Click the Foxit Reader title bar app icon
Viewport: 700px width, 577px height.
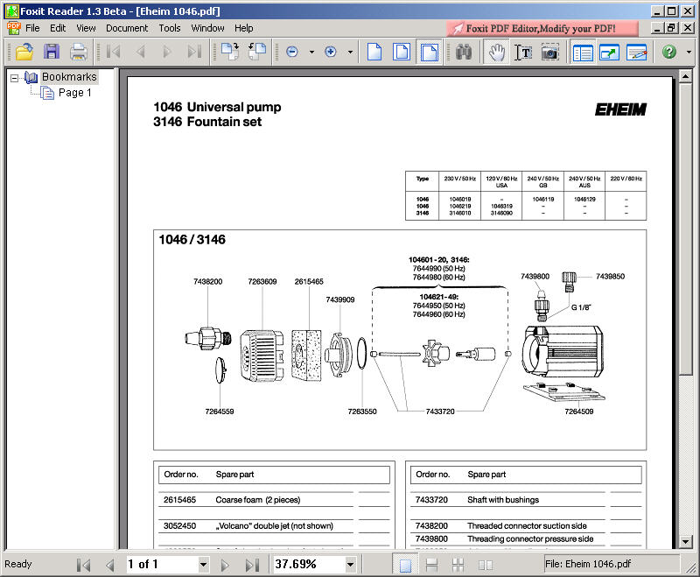pyautogui.click(x=12, y=11)
